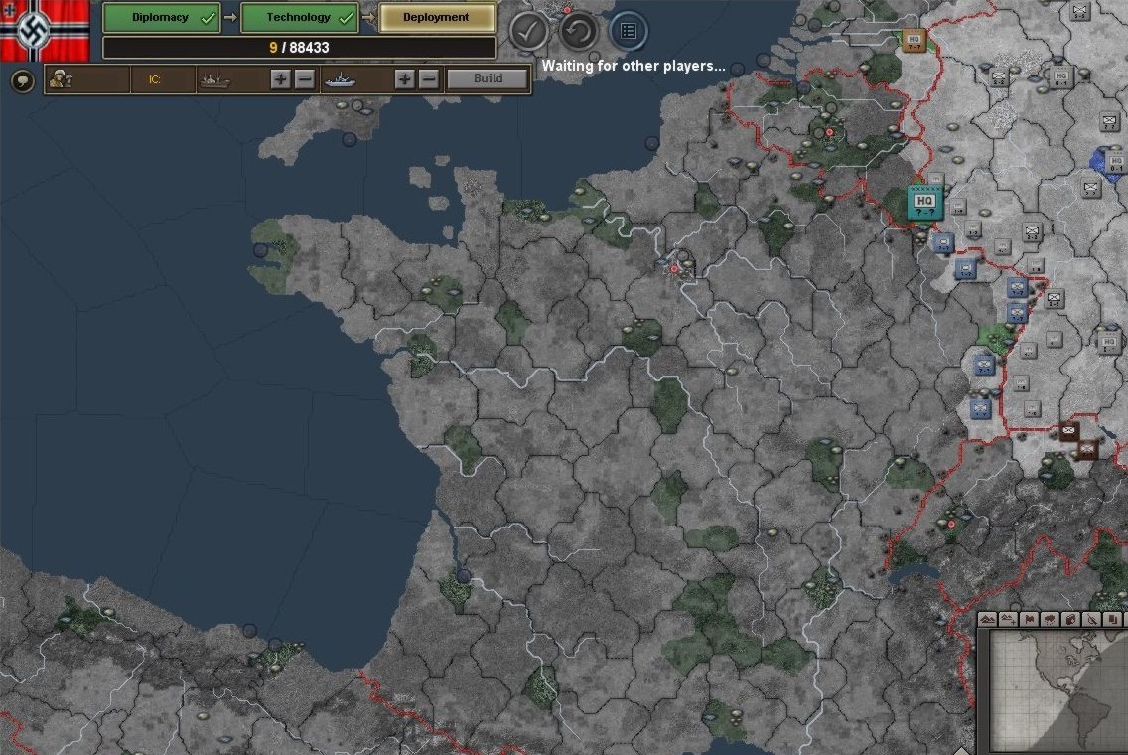Image resolution: width=1128 pixels, height=755 pixels.
Task: Open the Deployment phase tab
Action: click(437, 17)
